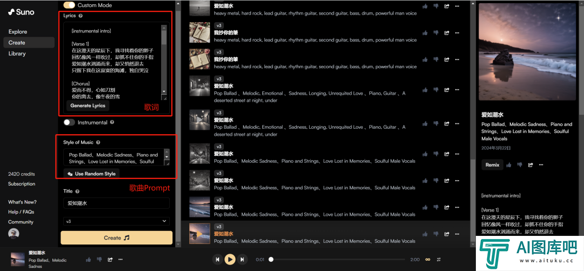Viewport: 584px width, 271px height.
Task: Click lyrics box scroll-up arrow
Action: [164, 27]
